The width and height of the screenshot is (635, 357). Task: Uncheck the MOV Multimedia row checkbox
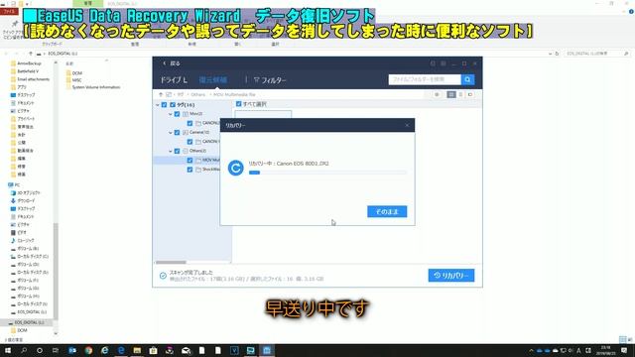tap(190, 161)
